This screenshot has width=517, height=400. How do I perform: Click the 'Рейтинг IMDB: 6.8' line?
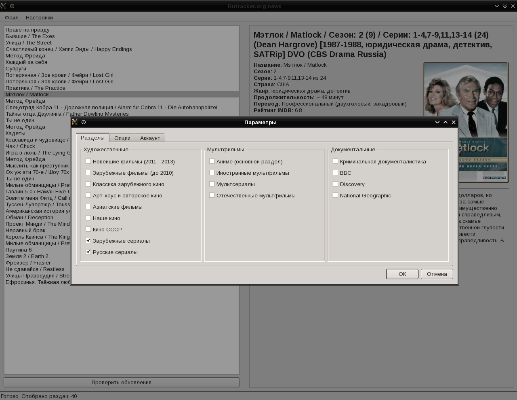pos(278,110)
